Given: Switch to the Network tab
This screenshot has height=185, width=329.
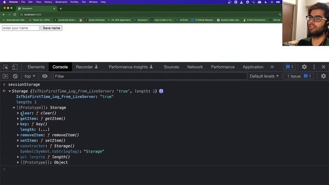Looking at the screenshot, I should [195, 67].
